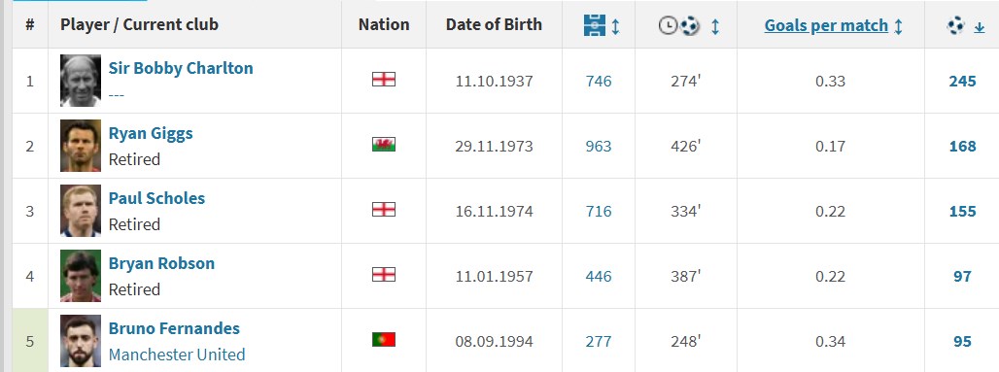
Task: Sort table by Goals per match header
Action: (x=826, y=25)
